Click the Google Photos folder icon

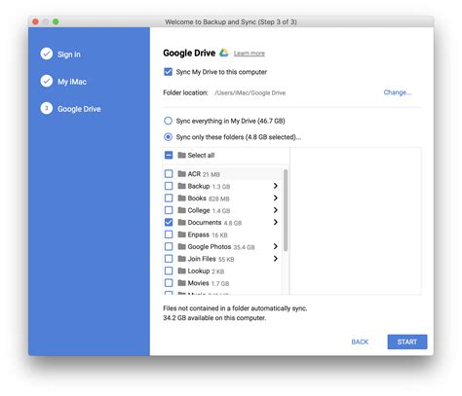point(181,246)
